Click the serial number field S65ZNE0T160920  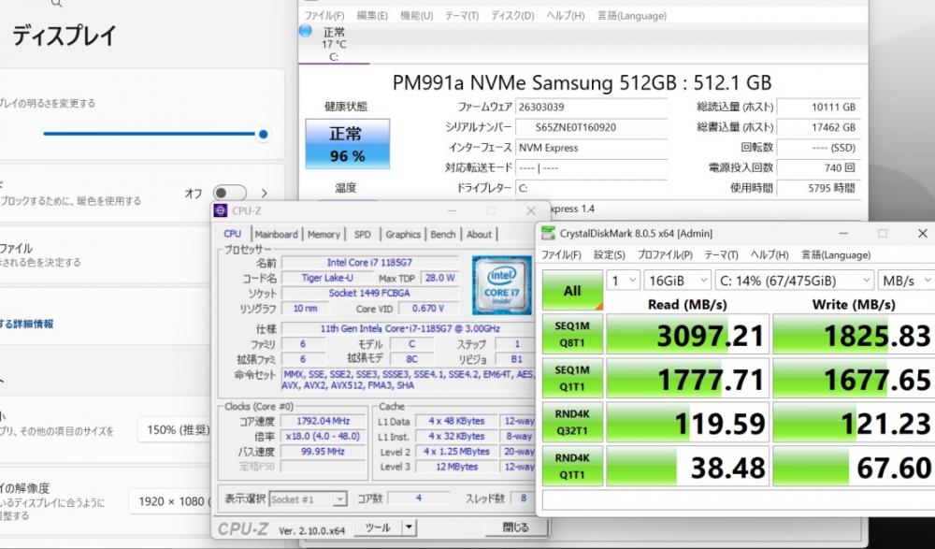[x=591, y=128]
